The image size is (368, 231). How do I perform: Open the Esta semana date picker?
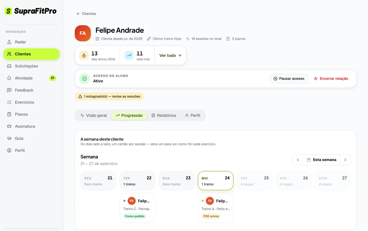tap(321, 160)
